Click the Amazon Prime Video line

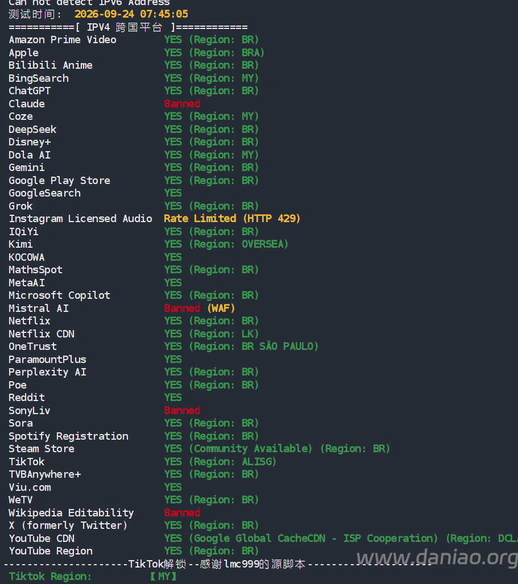(x=134, y=39)
